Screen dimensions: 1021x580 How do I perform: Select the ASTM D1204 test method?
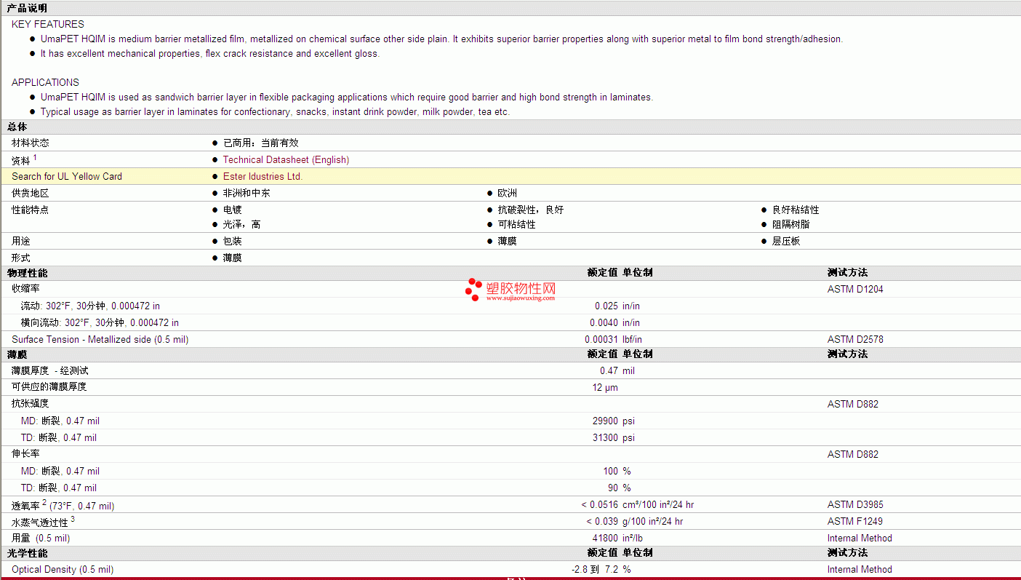click(x=855, y=290)
